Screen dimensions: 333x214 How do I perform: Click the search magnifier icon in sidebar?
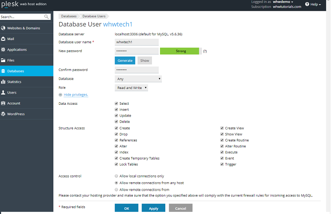click(x=46, y=17)
